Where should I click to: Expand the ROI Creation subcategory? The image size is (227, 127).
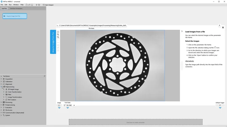(x=4, y=100)
